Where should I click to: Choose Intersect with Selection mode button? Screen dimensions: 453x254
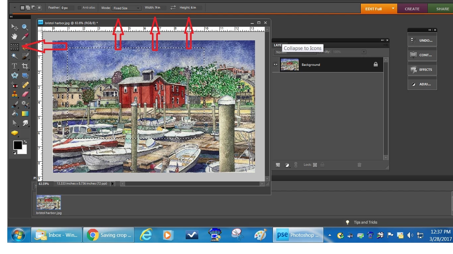(39, 8)
